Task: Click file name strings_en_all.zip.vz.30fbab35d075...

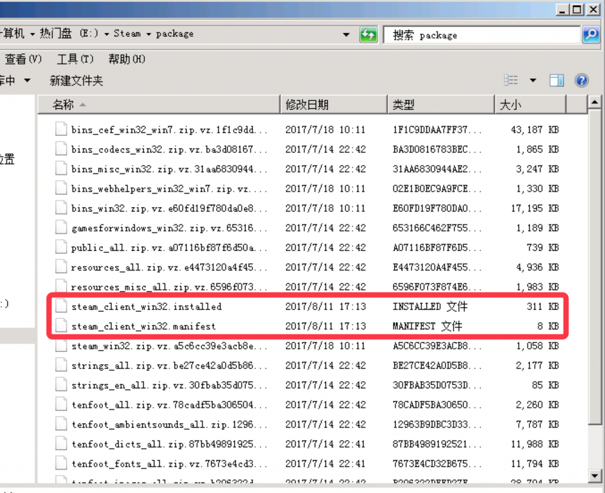Action: coord(169,385)
